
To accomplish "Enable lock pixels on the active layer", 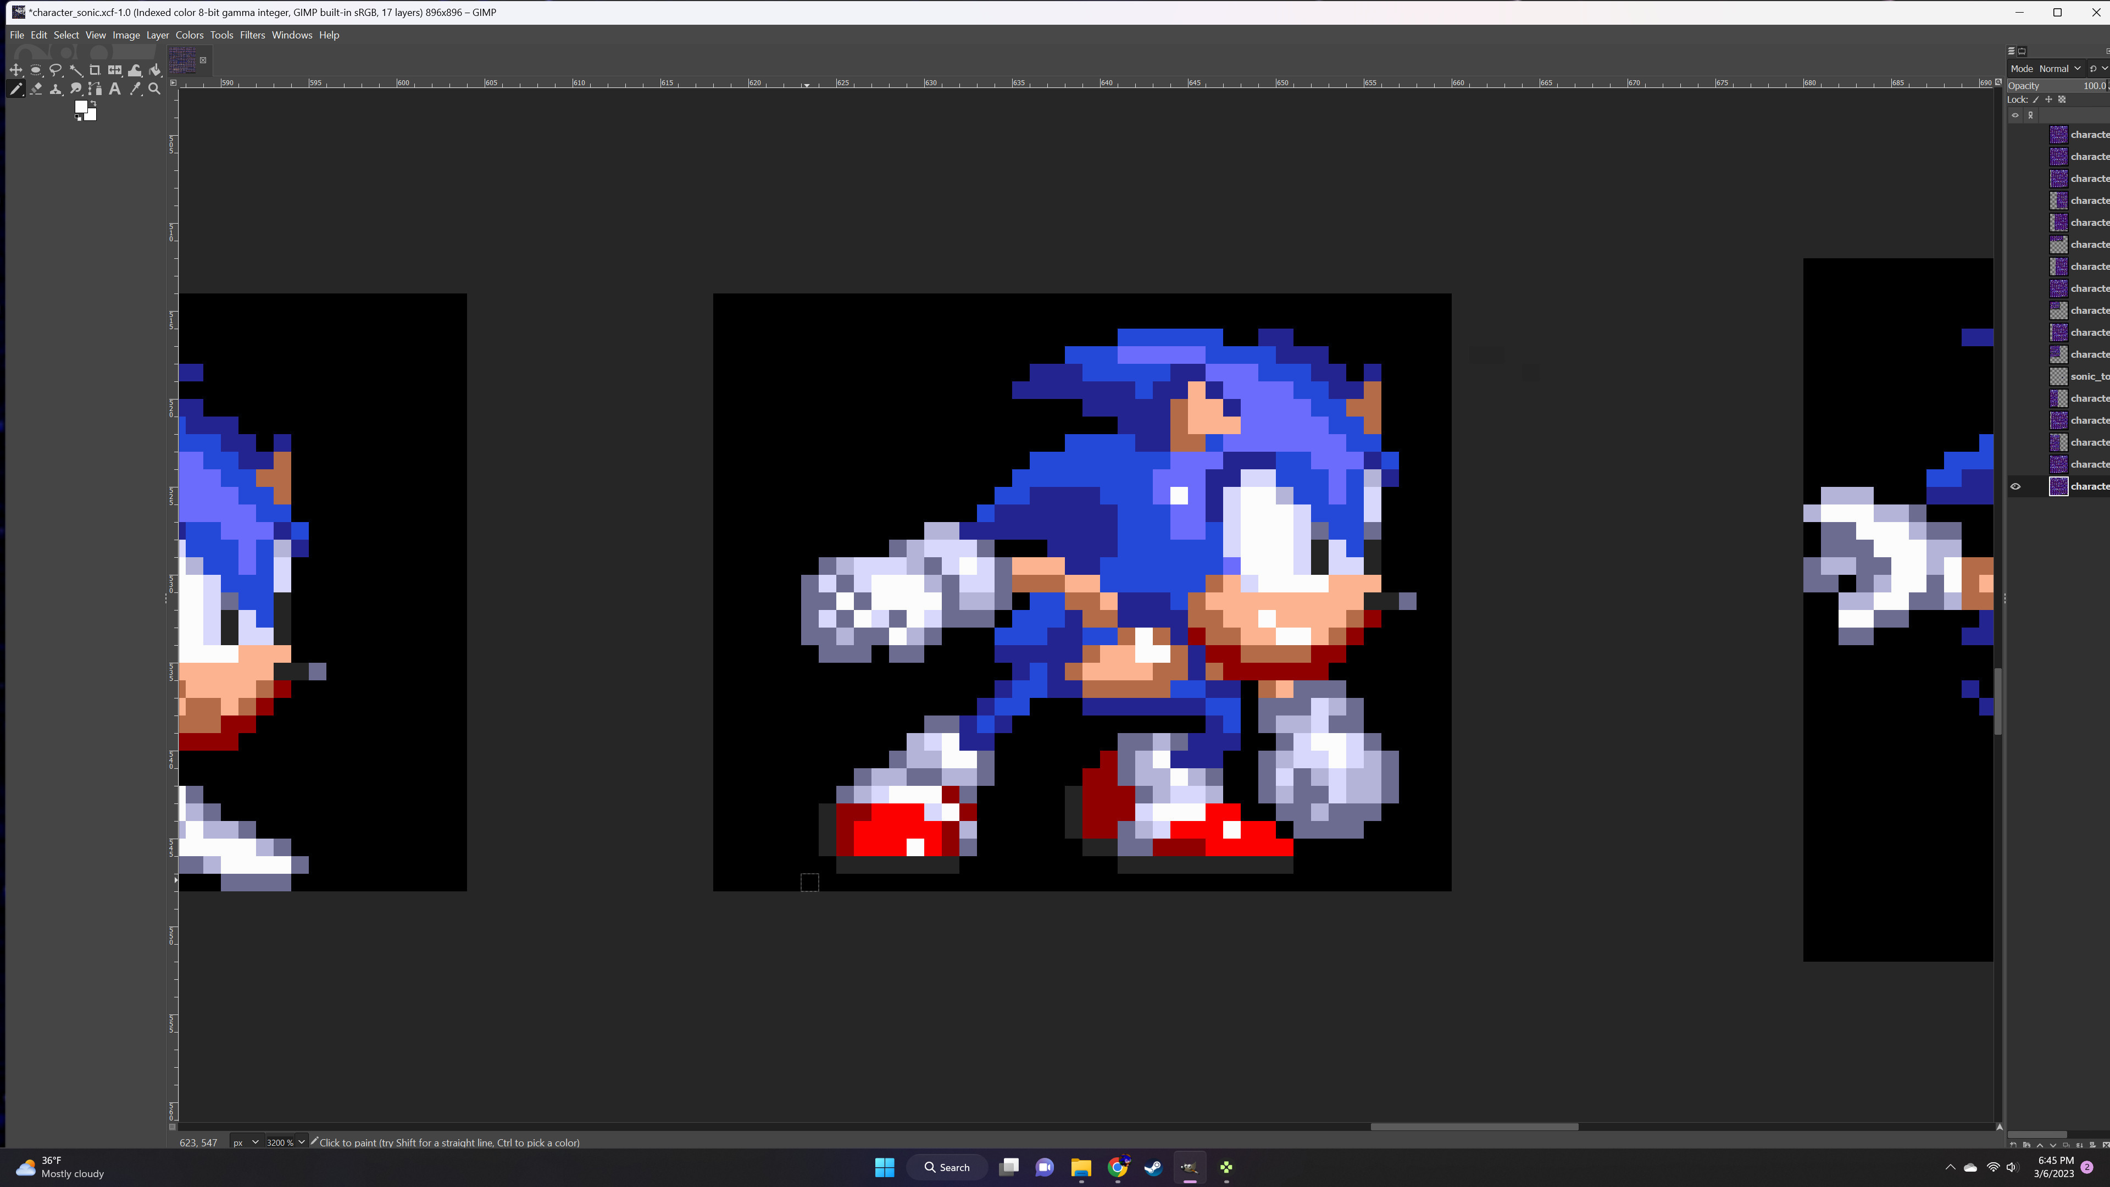I will (x=2035, y=99).
